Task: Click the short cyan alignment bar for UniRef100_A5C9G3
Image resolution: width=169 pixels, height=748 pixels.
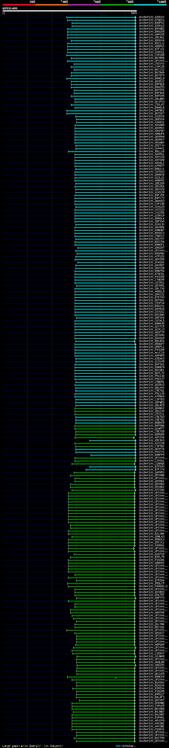Action: tap(113, 440)
